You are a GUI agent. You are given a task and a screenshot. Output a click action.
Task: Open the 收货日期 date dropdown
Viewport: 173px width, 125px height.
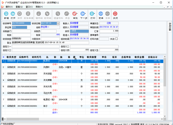click(x=58, y=23)
